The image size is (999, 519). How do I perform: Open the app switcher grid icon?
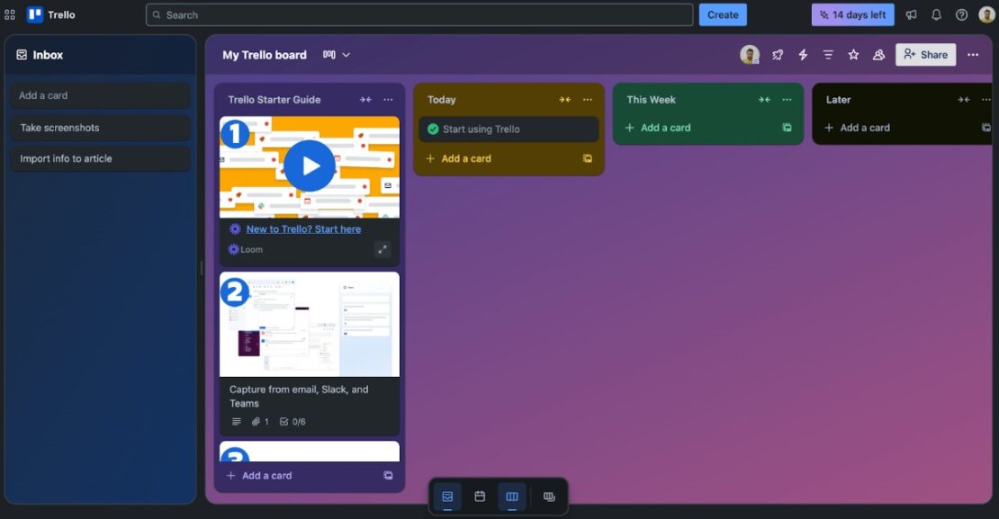(10, 14)
